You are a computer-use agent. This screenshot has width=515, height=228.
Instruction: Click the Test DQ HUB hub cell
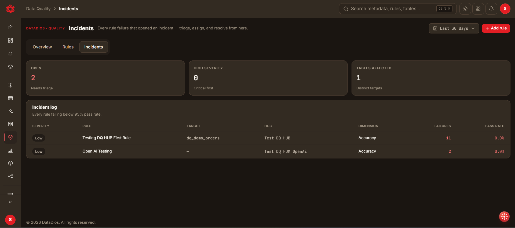coord(277,138)
